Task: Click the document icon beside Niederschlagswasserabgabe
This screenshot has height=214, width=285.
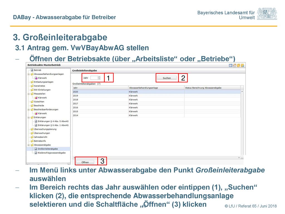Action: [x=36, y=153]
